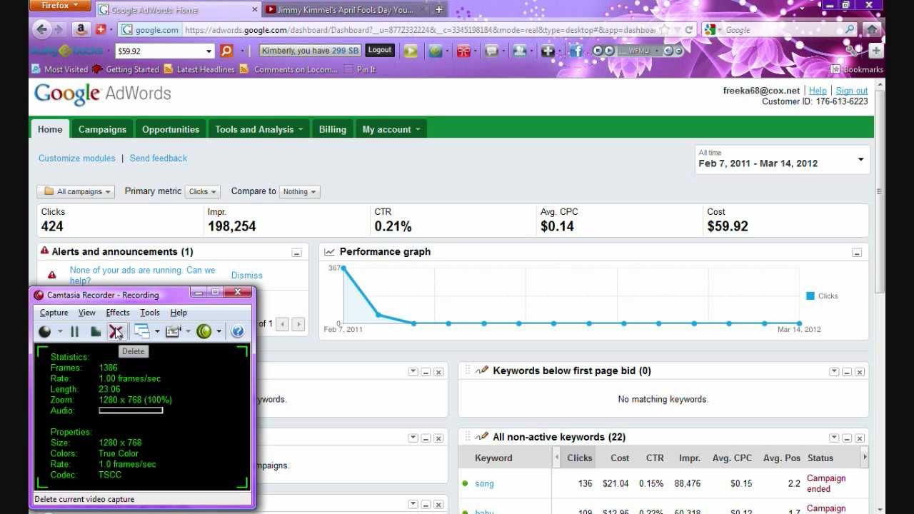Image resolution: width=914 pixels, height=514 pixels.
Task: Open Primary metric Clicks dropdown
Action: click(203, 191)
